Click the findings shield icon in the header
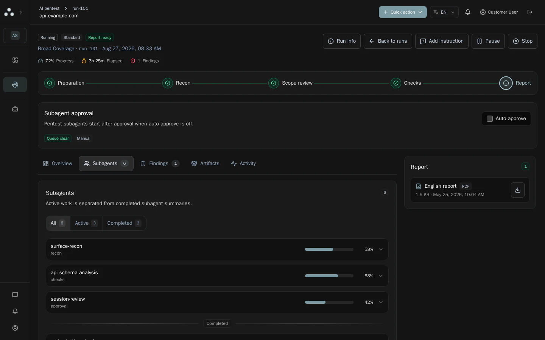Image resolution: width=545 pixels, height=340 pixels. [x=133, y=61]
